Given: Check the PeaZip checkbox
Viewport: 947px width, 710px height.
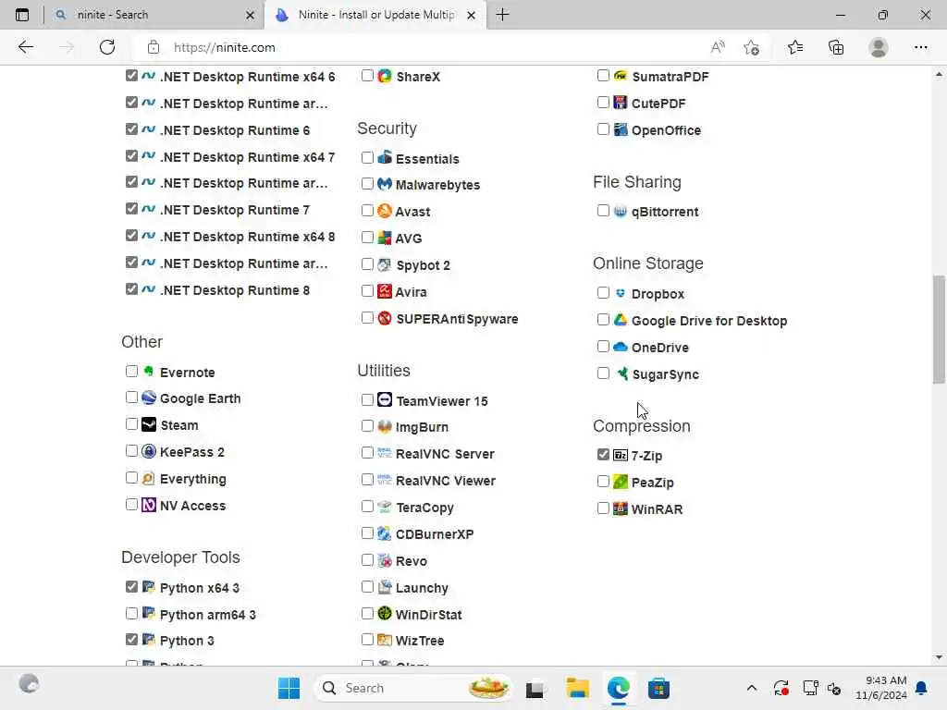Looking at the screenshot, I should [603, 481].
